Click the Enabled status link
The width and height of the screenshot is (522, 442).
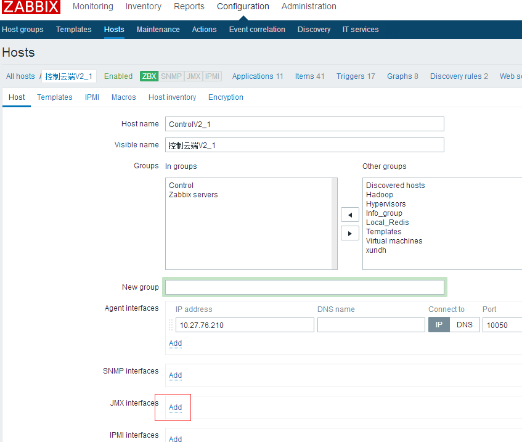click(x=118, y=76)
